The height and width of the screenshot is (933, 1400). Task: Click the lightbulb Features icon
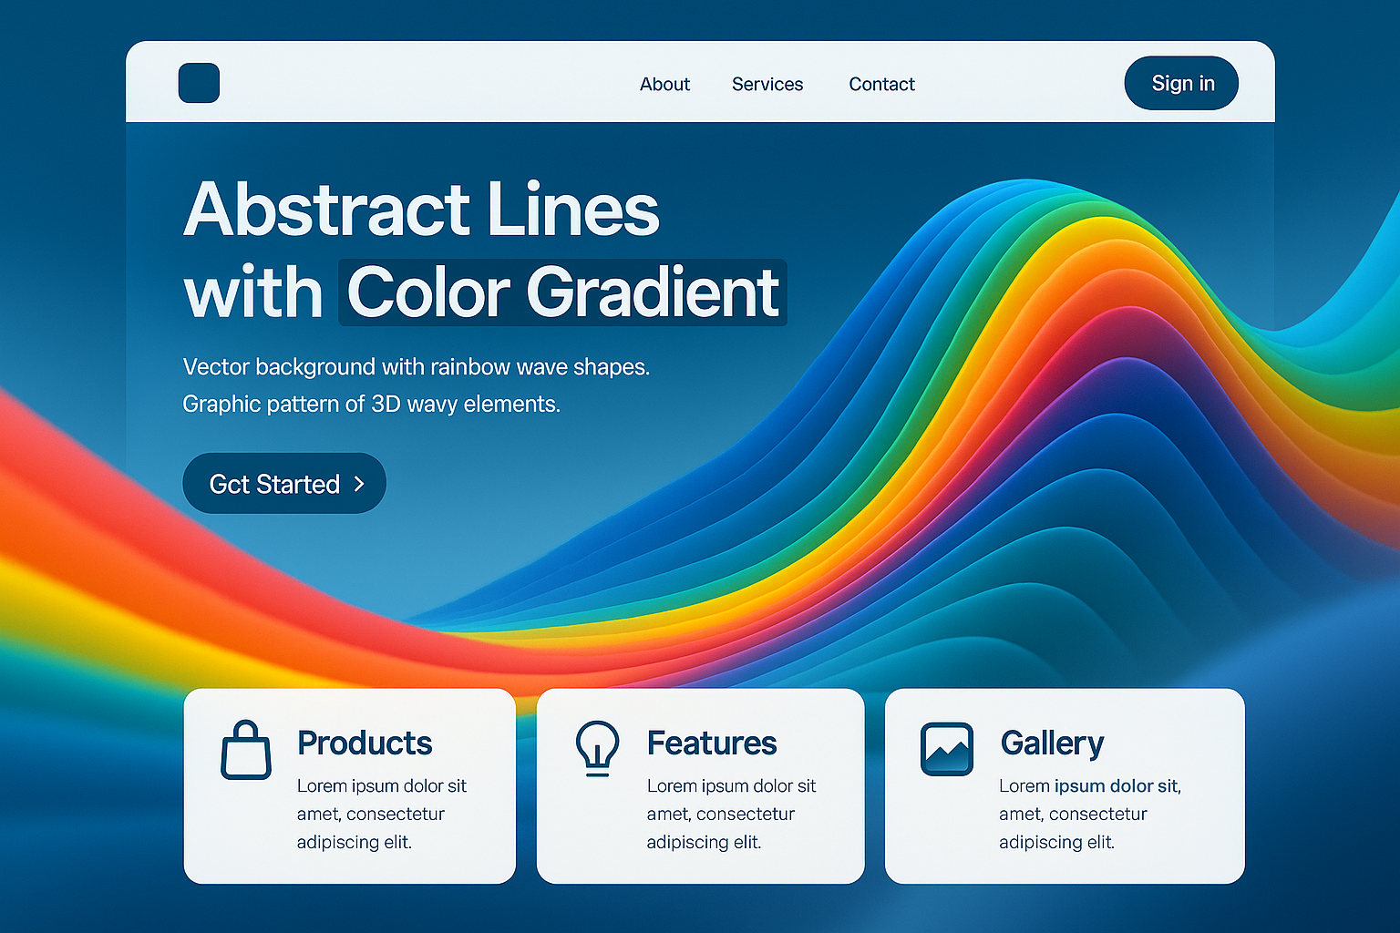tap(597, 748)
